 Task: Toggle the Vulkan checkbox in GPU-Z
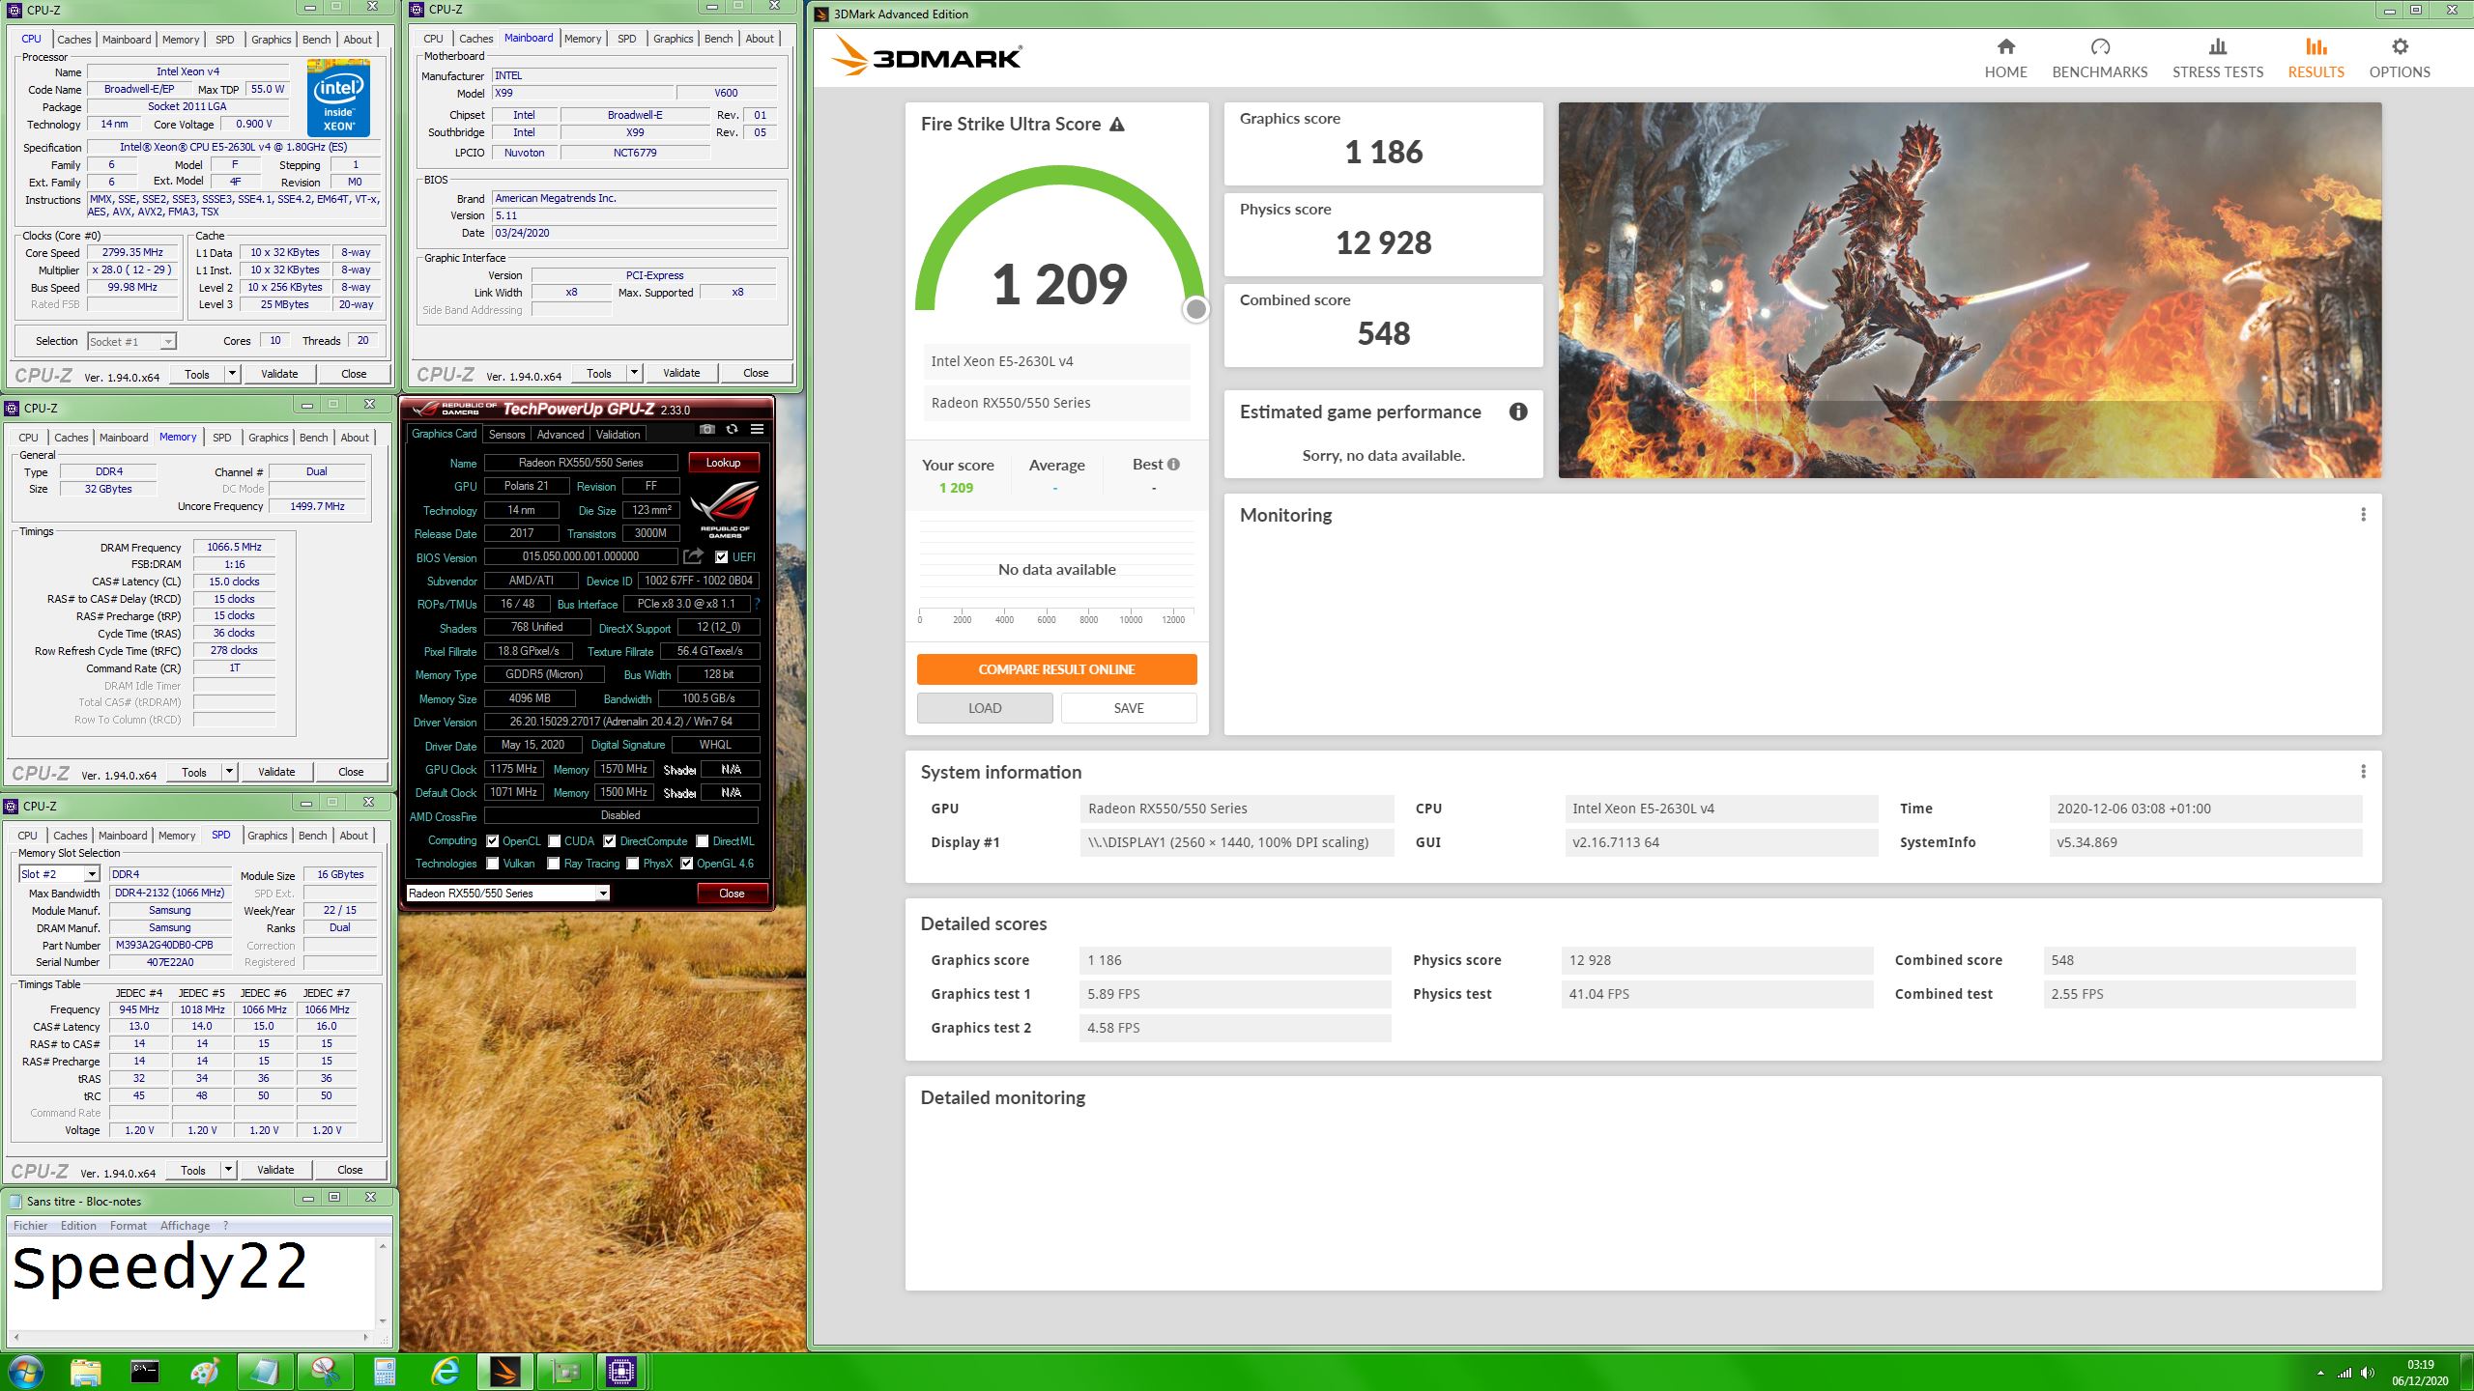point(493,864)
